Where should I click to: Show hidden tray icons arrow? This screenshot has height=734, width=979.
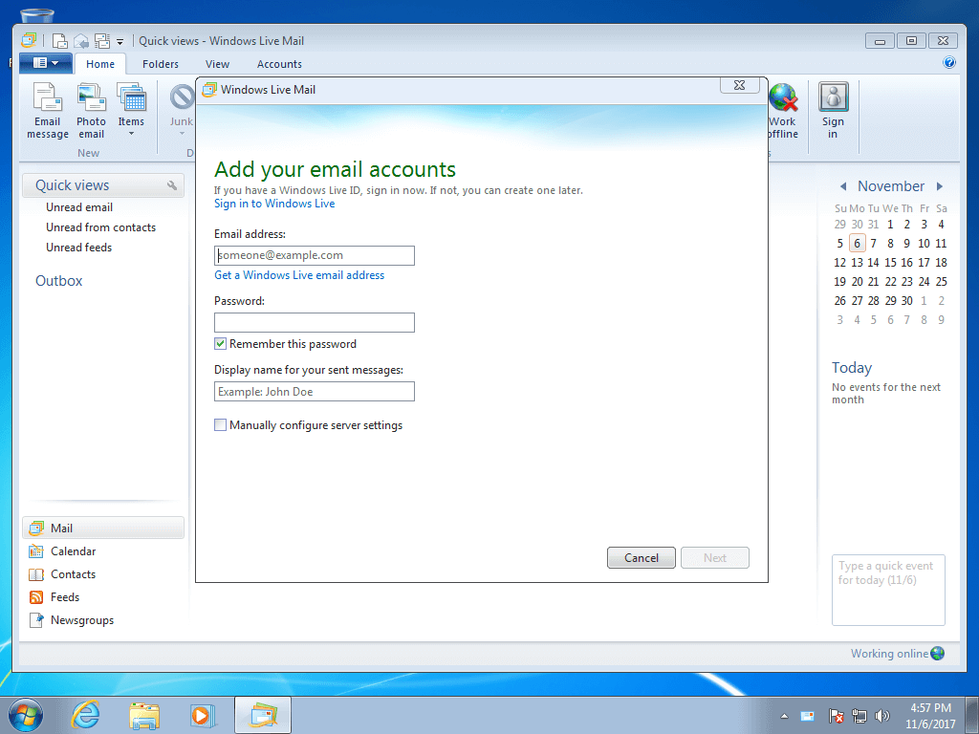point(784,716)
